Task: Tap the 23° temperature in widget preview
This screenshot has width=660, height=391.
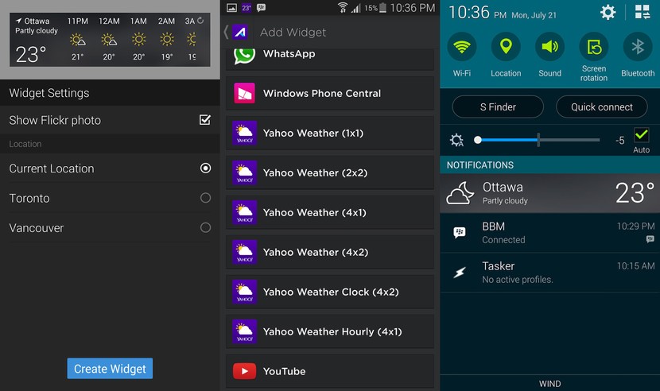Action: tap(30, 54)
